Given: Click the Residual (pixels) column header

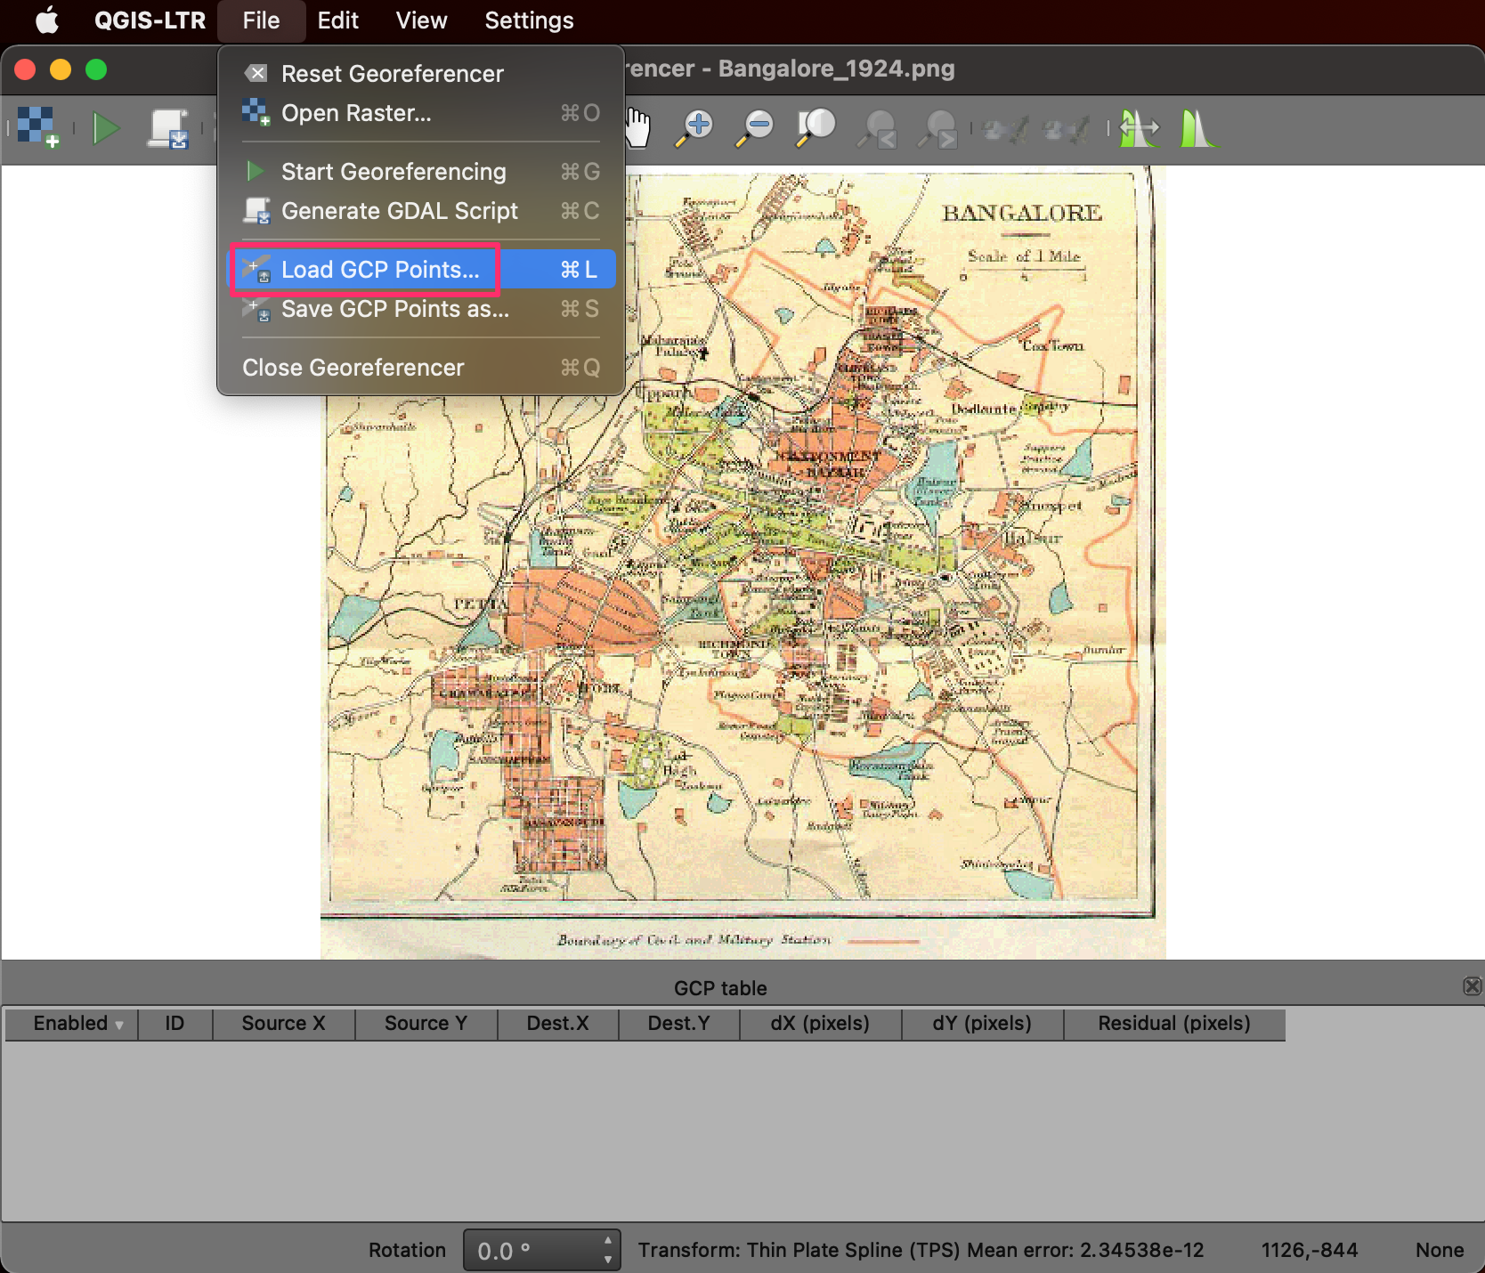Looking at the screenshot, I should (1174, 1024).
